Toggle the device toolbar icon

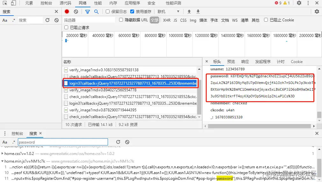(x=14, y=3)
